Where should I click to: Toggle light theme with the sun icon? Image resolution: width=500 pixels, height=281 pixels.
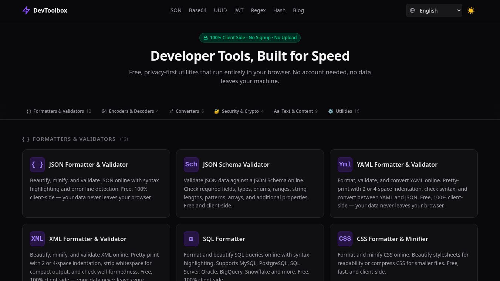tap(471, 10)
